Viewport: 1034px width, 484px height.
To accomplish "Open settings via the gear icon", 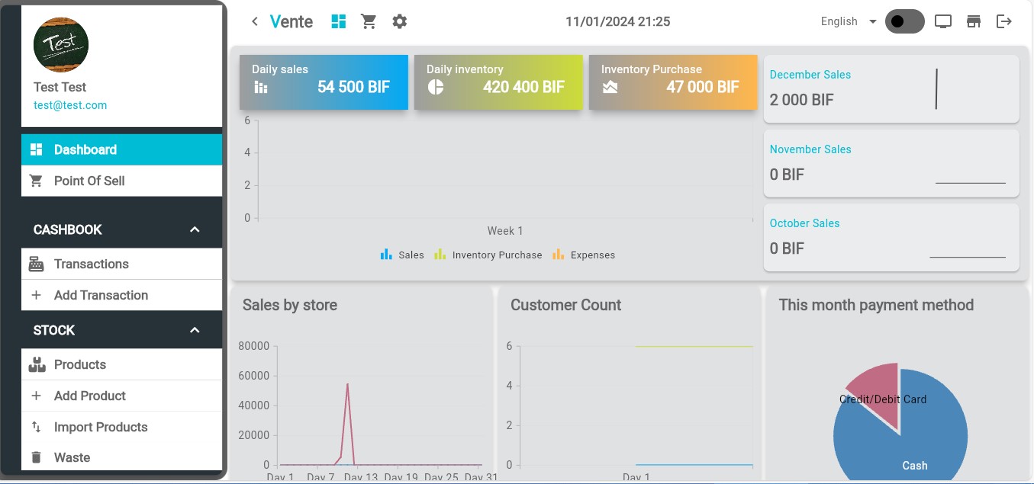I will pyautogui.click(x=399, y=21).
